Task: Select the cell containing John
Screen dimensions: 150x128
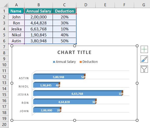Action: (x=16, y=17)
